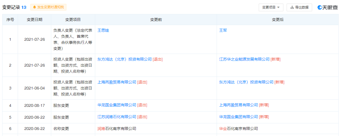
Task: Click the 变更日期 column header
Action: [x=35, y=20]
